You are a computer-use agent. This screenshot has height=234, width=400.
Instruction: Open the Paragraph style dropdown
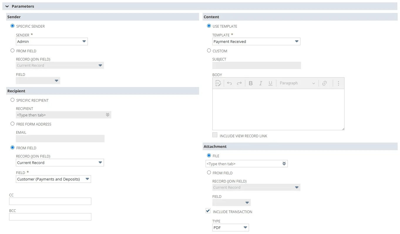coord(297,83)
